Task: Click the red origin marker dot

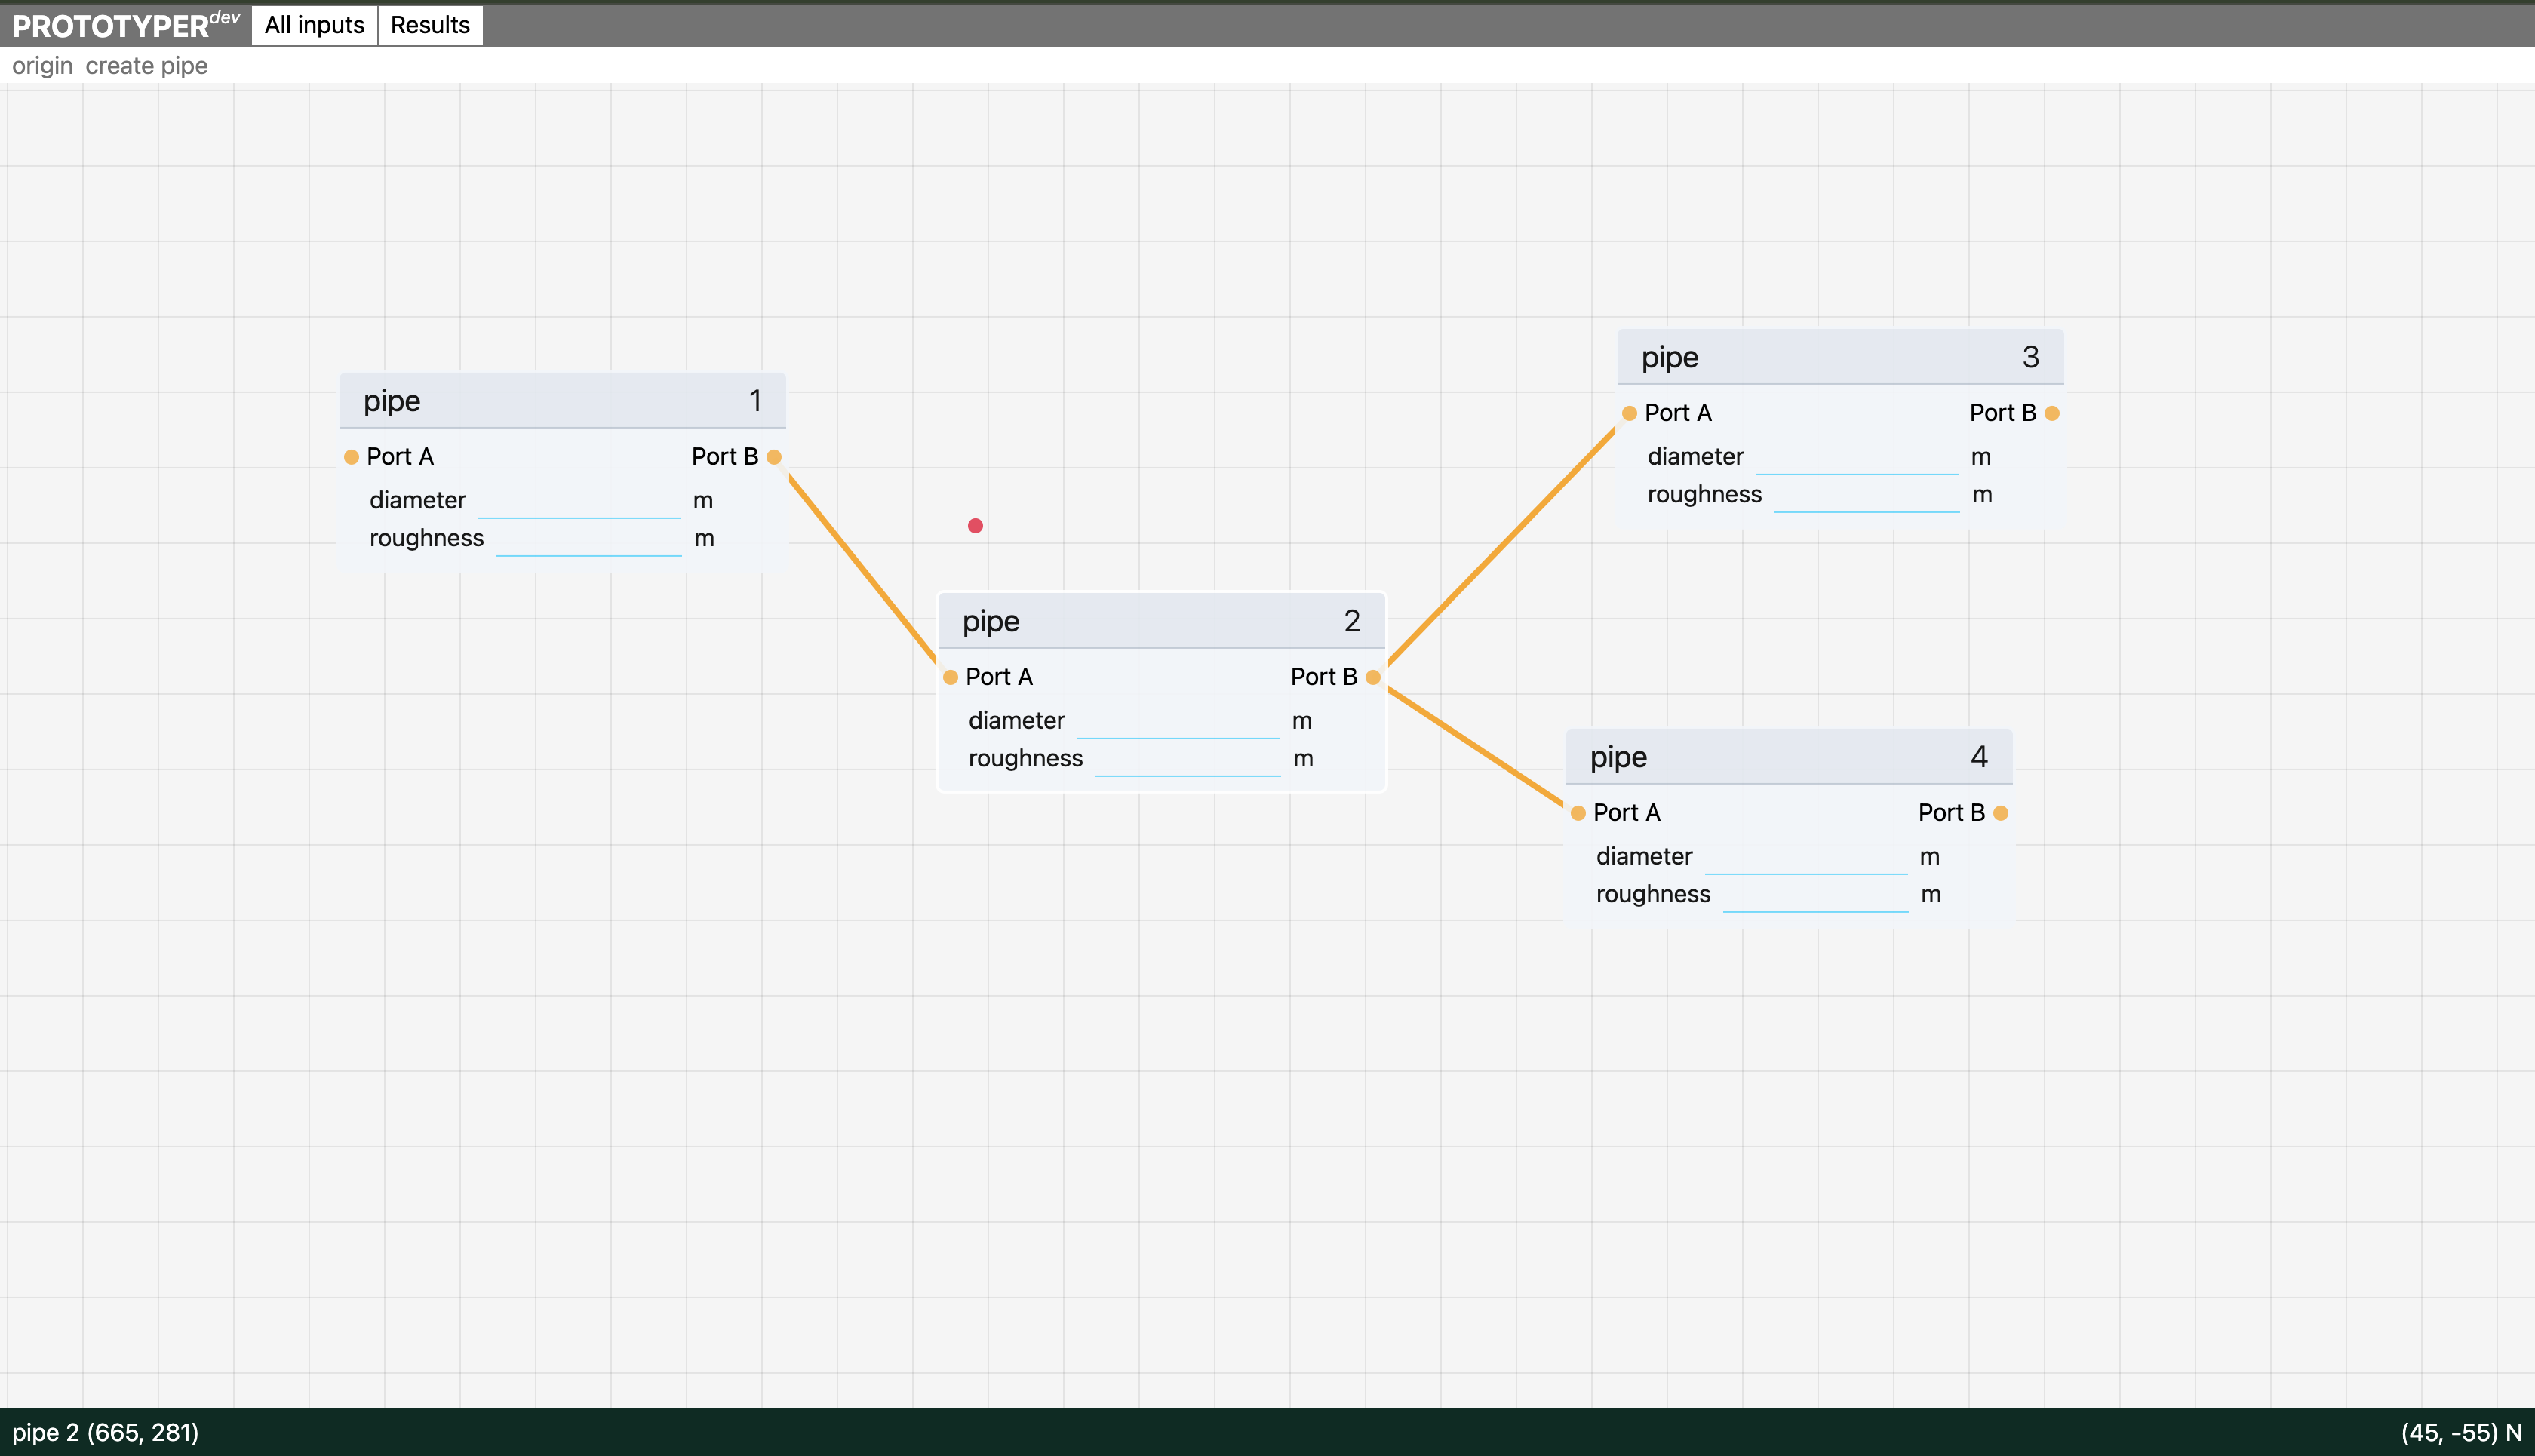Action: pyautogui.click(x=975, y=526)
